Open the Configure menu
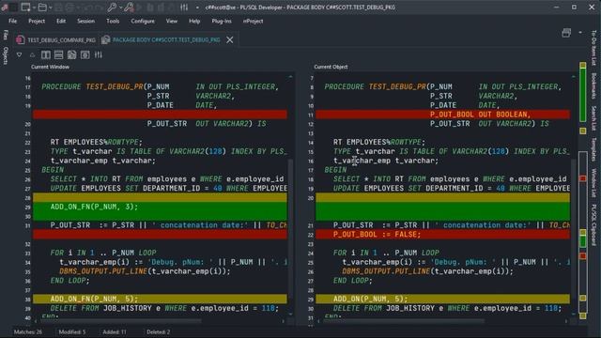The height and width of the screenshot is (338, 601). coord(143,21)
